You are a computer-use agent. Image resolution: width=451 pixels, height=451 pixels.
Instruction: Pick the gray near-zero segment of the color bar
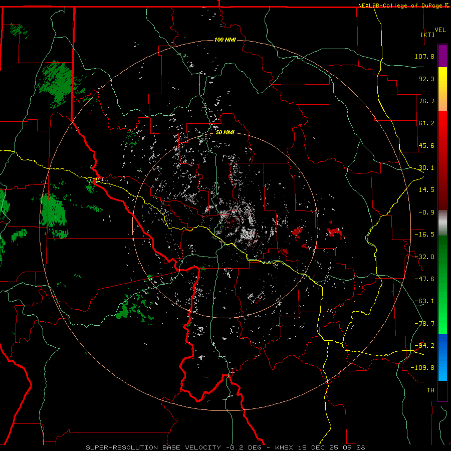tap(442, 223)
